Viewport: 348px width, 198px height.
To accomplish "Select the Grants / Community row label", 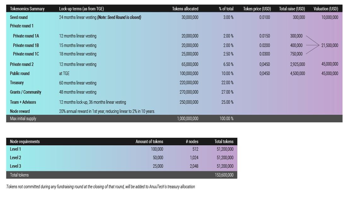I will click(x=26, y=92).
